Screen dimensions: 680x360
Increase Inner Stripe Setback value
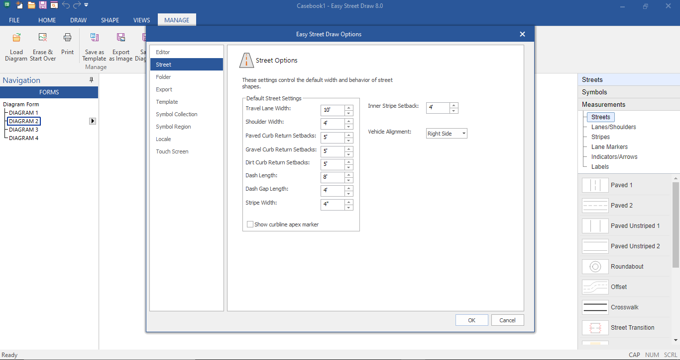coord(454,105)
